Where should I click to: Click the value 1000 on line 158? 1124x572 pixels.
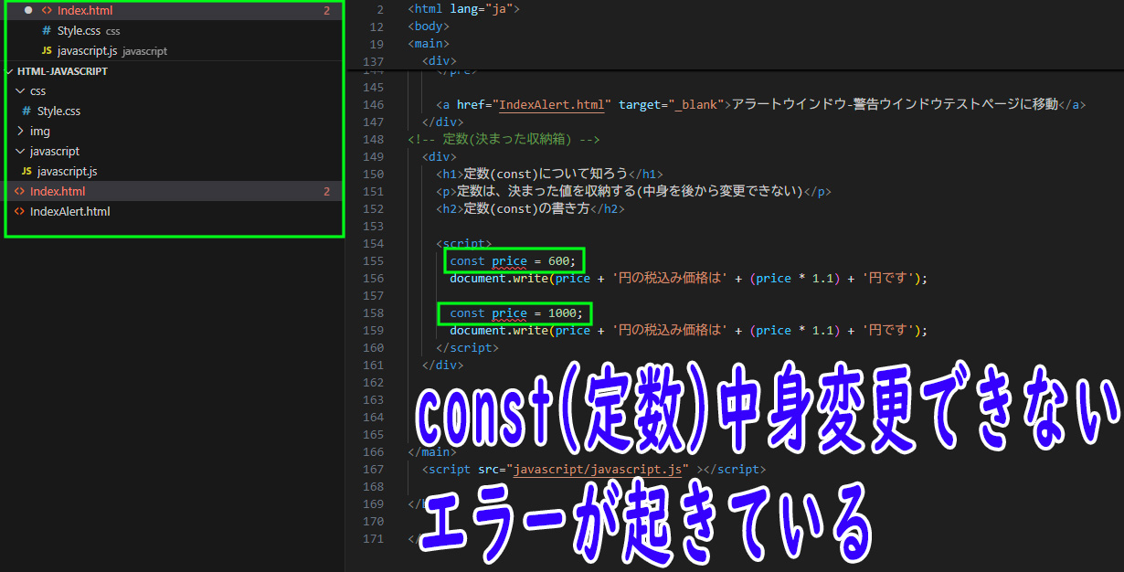pos(562,313)
